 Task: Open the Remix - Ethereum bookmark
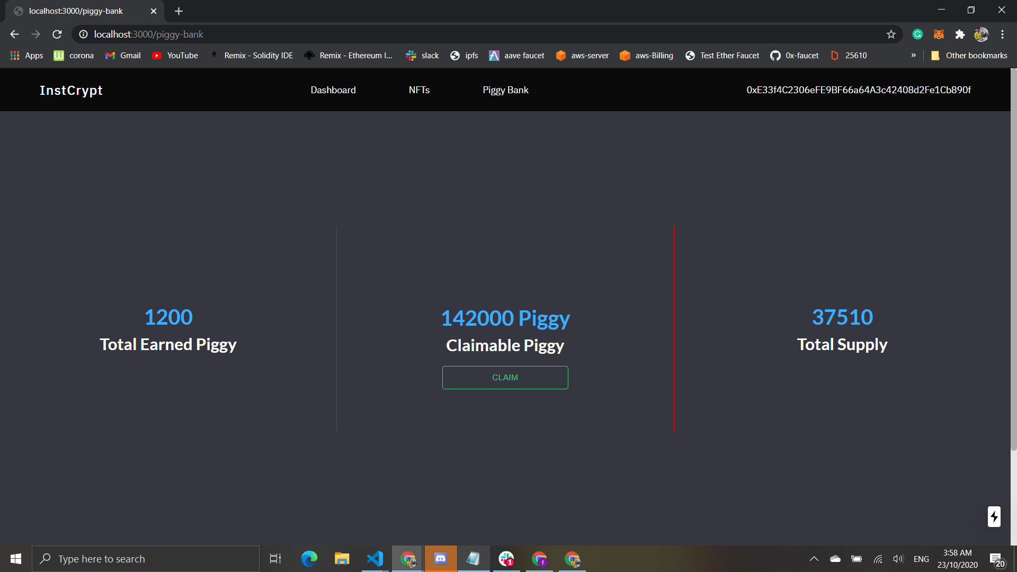(x=349, y=56)
